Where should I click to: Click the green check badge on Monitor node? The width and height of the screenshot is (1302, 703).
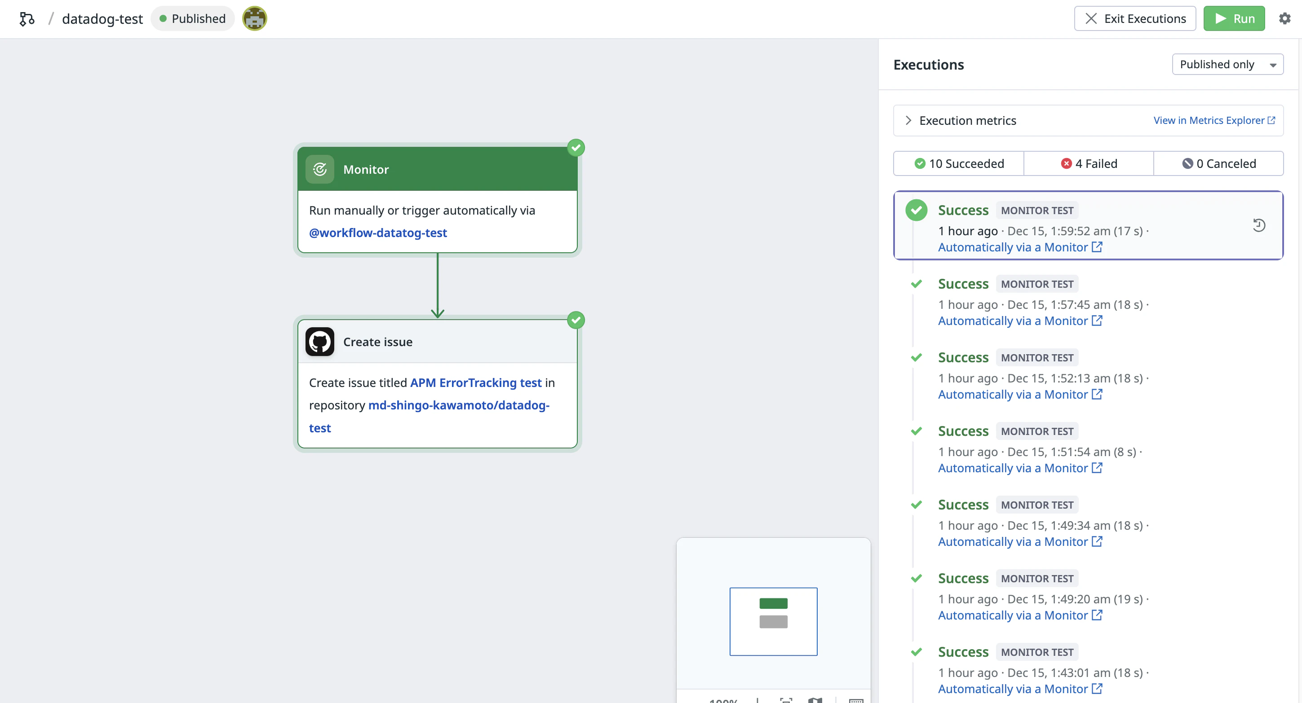click(576, 148)
